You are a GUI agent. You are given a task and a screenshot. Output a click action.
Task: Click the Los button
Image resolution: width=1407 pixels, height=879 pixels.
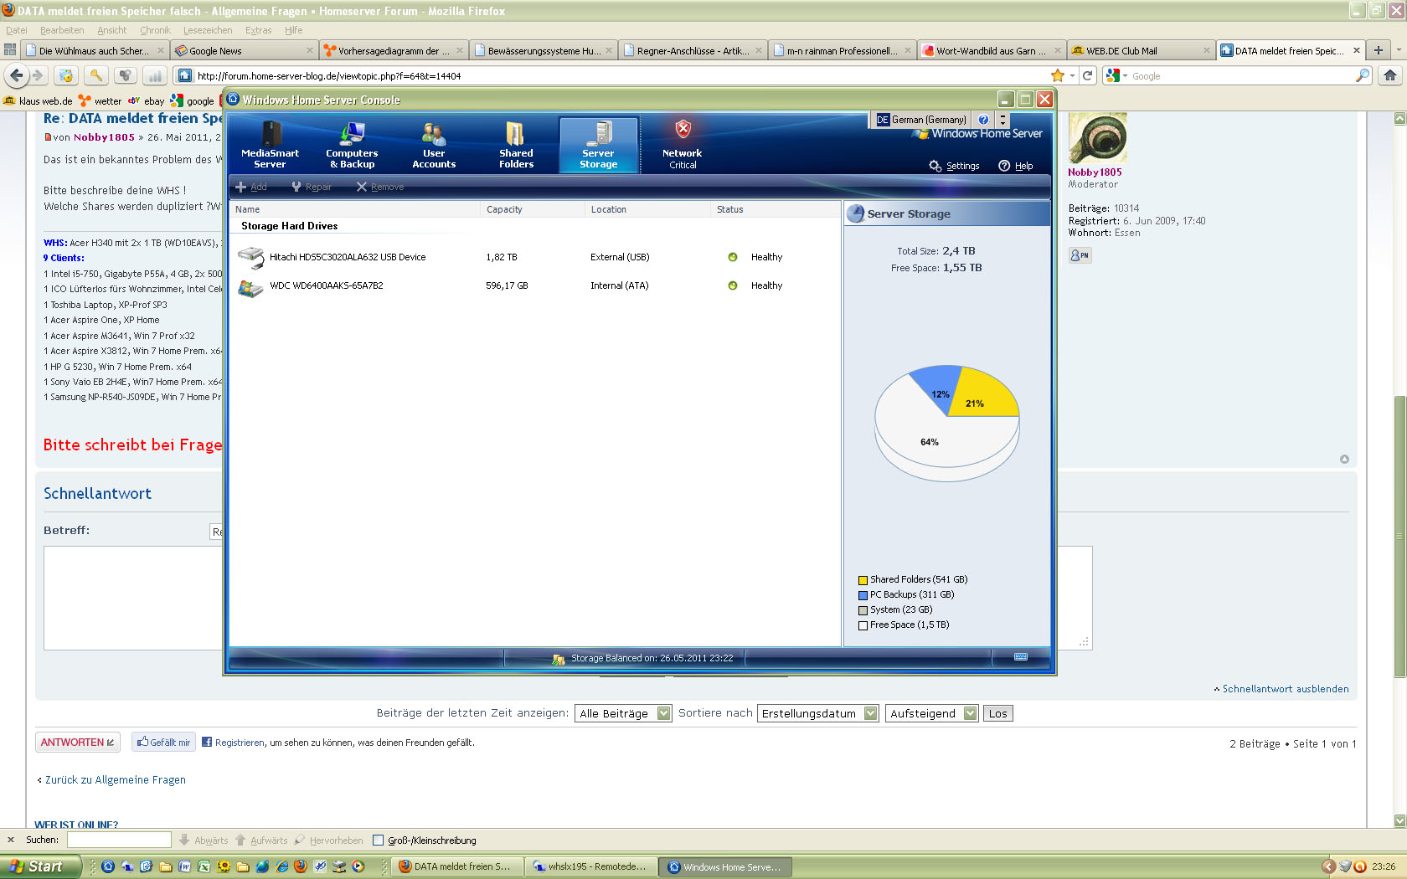click(x=997, y=713)
